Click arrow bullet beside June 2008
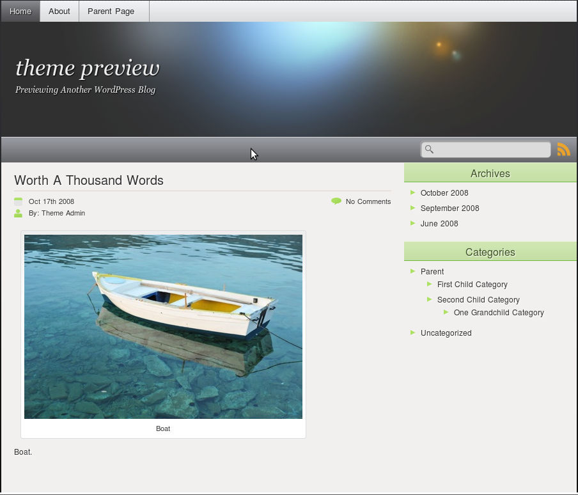Viewport: 578px width, 495px height. pyautogui.click(x=414, y=223)
